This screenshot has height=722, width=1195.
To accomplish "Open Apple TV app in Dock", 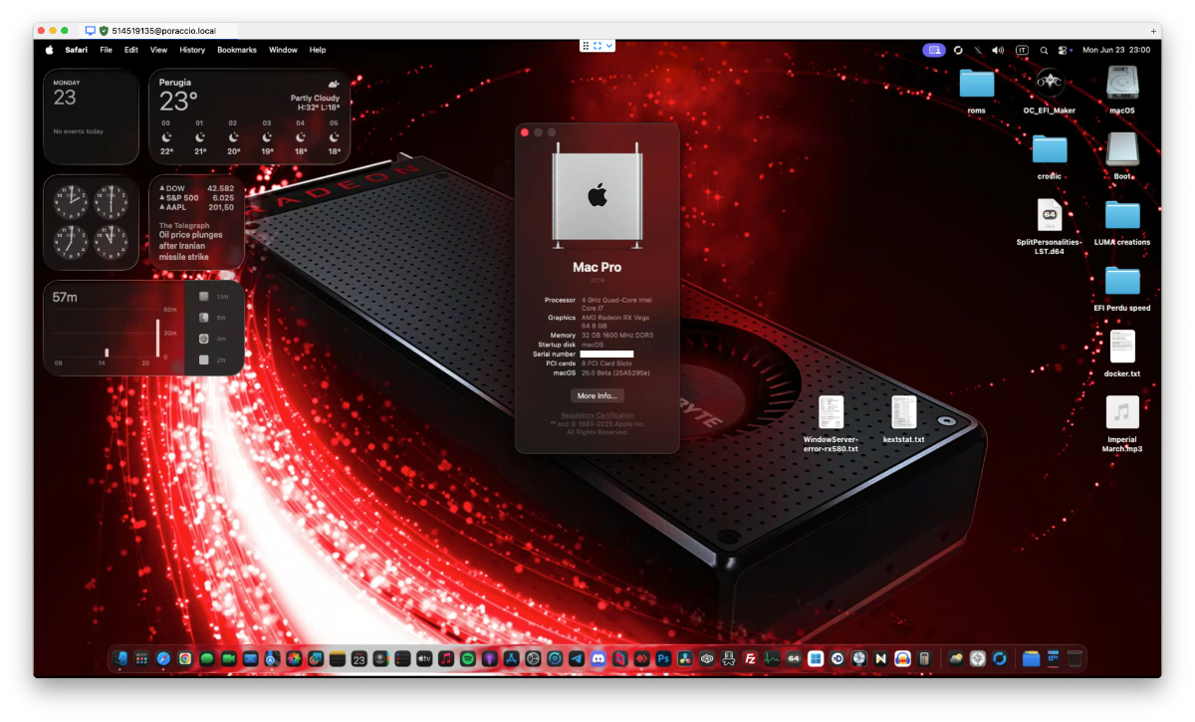I will click(424, 658).
